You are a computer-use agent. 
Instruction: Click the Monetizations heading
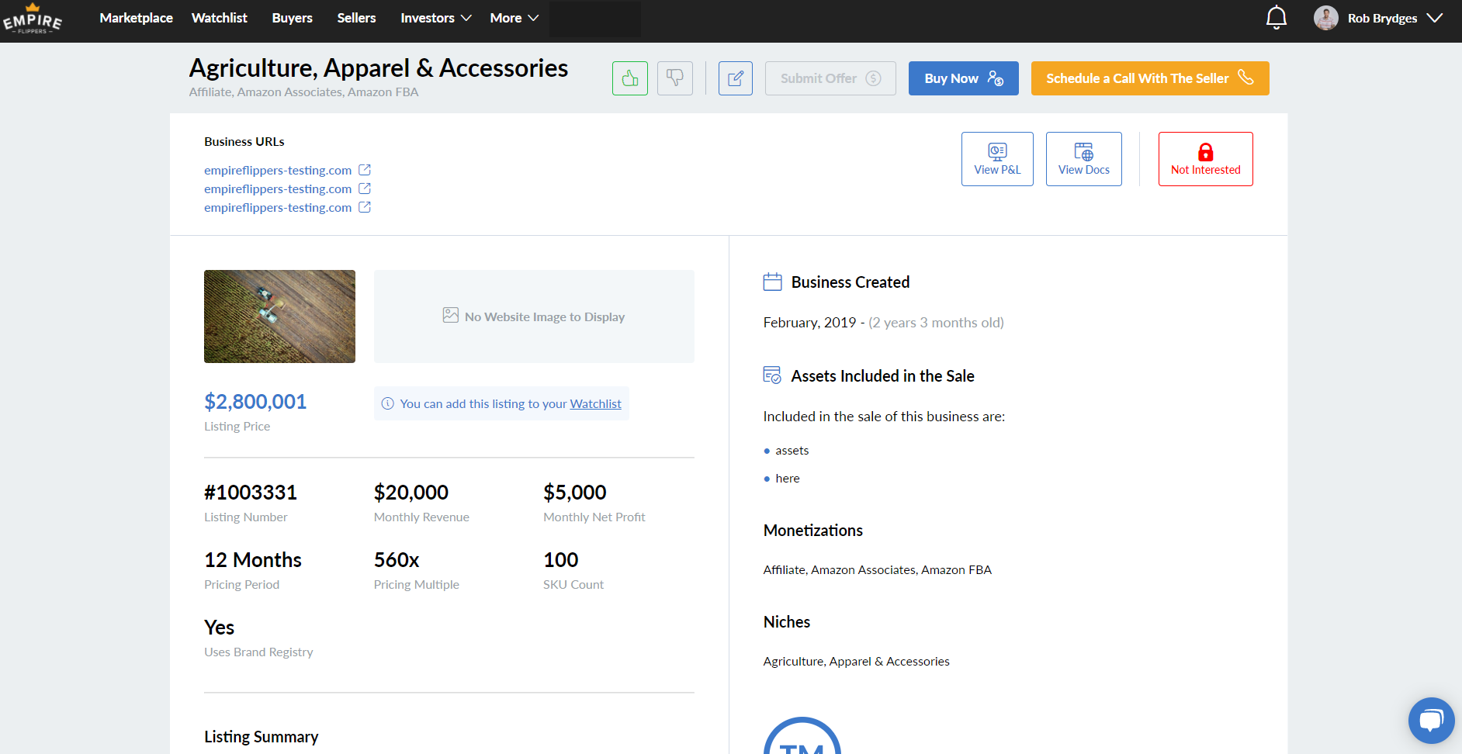tap(813, 531)
